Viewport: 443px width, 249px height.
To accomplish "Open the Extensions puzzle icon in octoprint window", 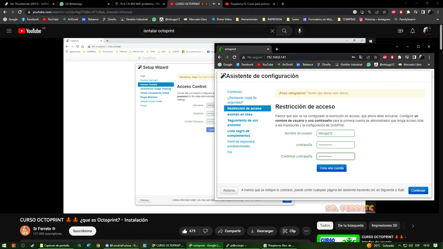I will pyautogui.click(x=400, y=57).
